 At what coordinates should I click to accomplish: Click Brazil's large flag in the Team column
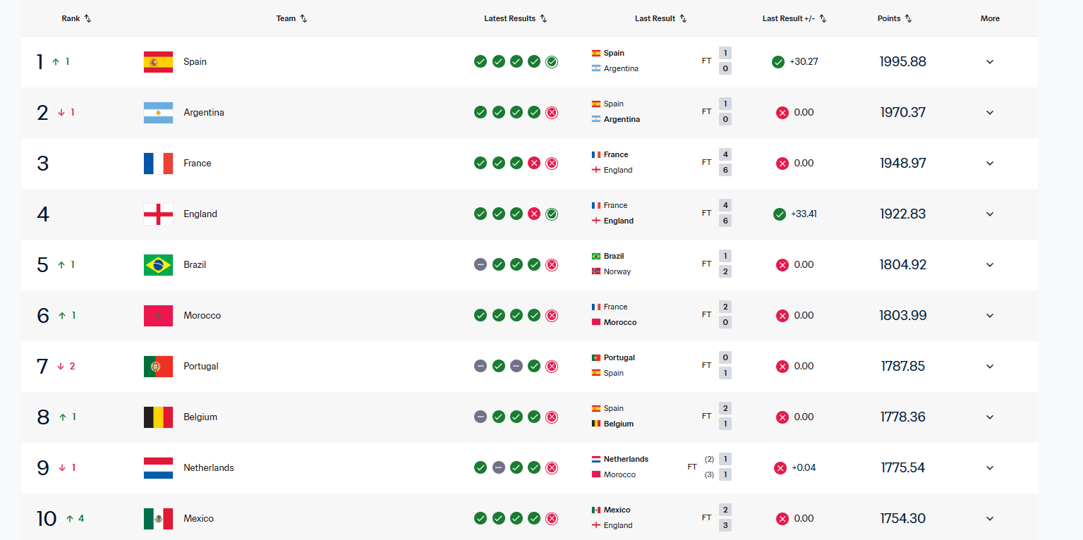(x=158, y=265)
